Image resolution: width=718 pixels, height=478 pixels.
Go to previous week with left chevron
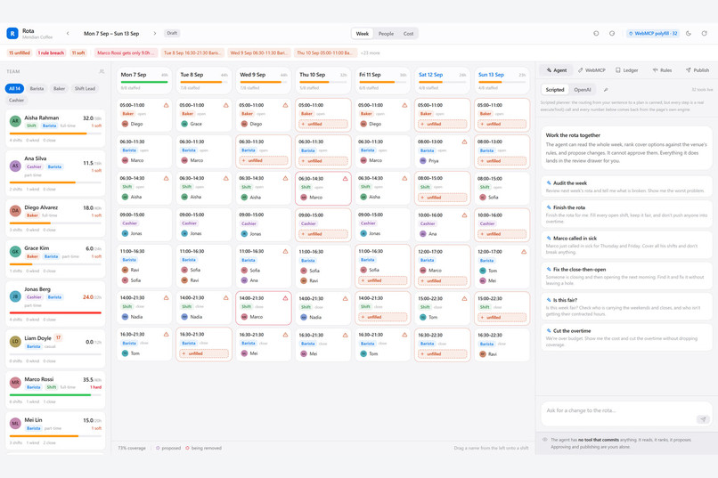click(68, 34)
